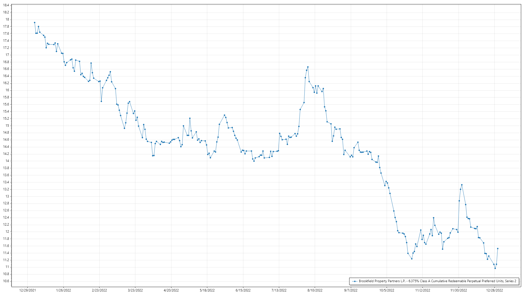Click the December peak point near 13.3
Viewport: 525px width, 295px height.
point(462,185)
